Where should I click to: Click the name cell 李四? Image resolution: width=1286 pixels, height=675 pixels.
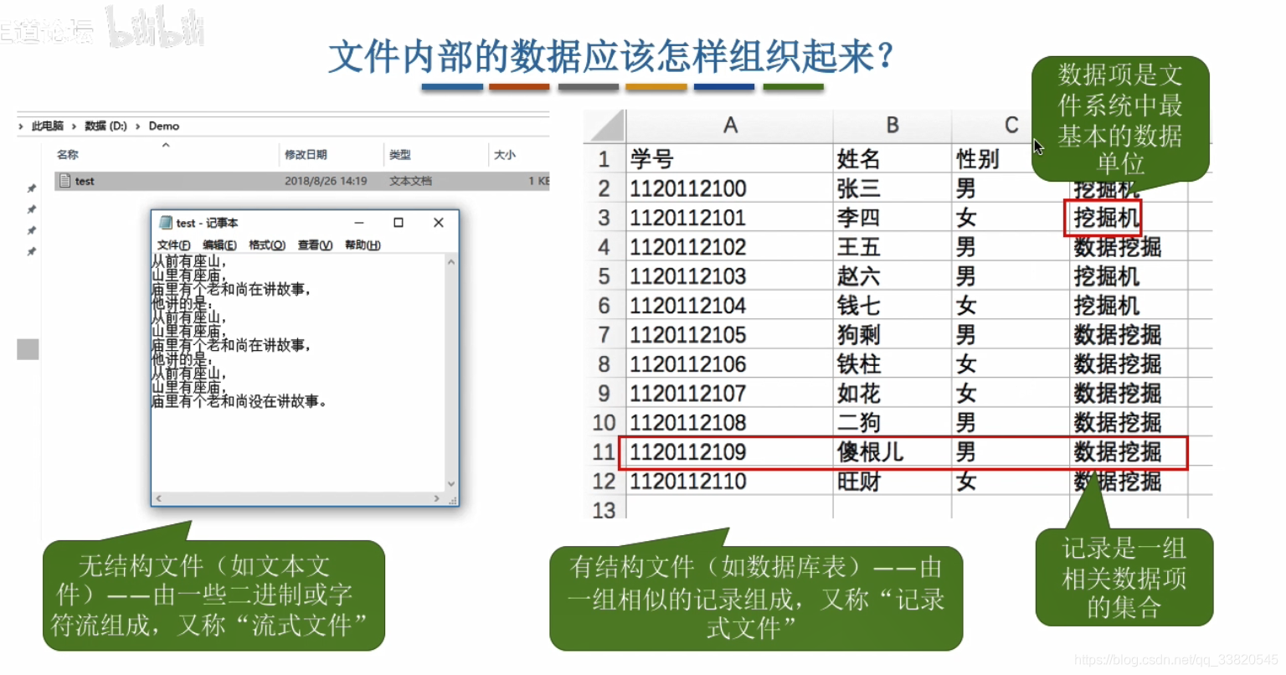click(892, 218)
